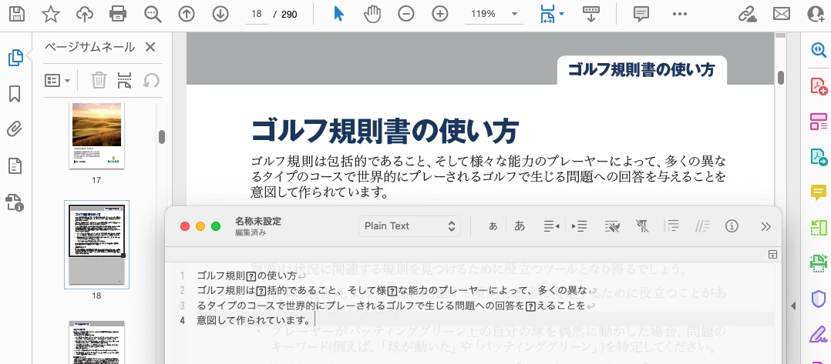Screen dimensions: 831x364
Task: Click editor line 4 意図して作られています
Action: click(x=254, y=319)
